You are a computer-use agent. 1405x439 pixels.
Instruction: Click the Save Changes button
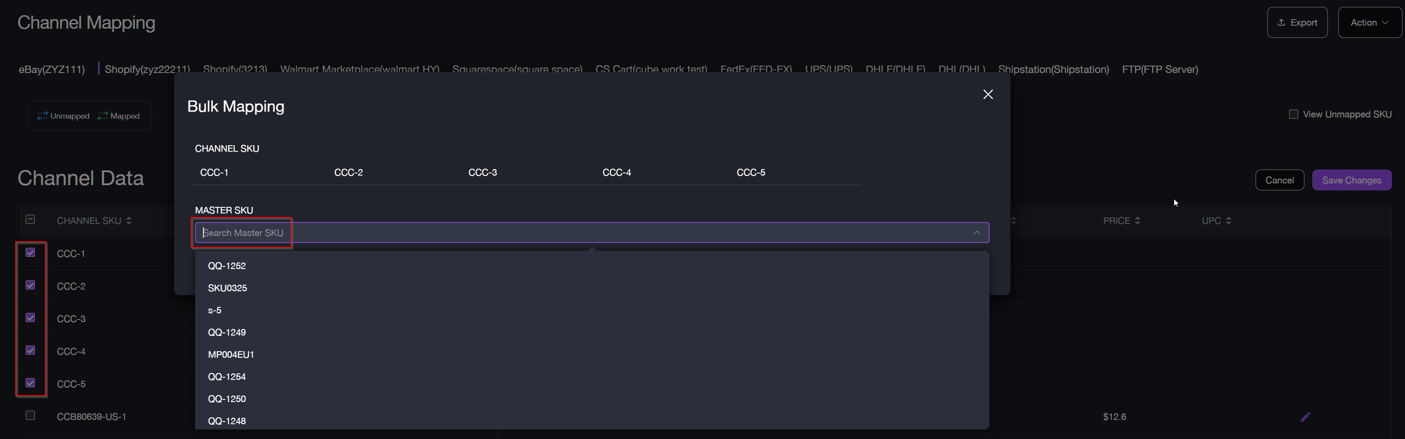[1351, 180]
